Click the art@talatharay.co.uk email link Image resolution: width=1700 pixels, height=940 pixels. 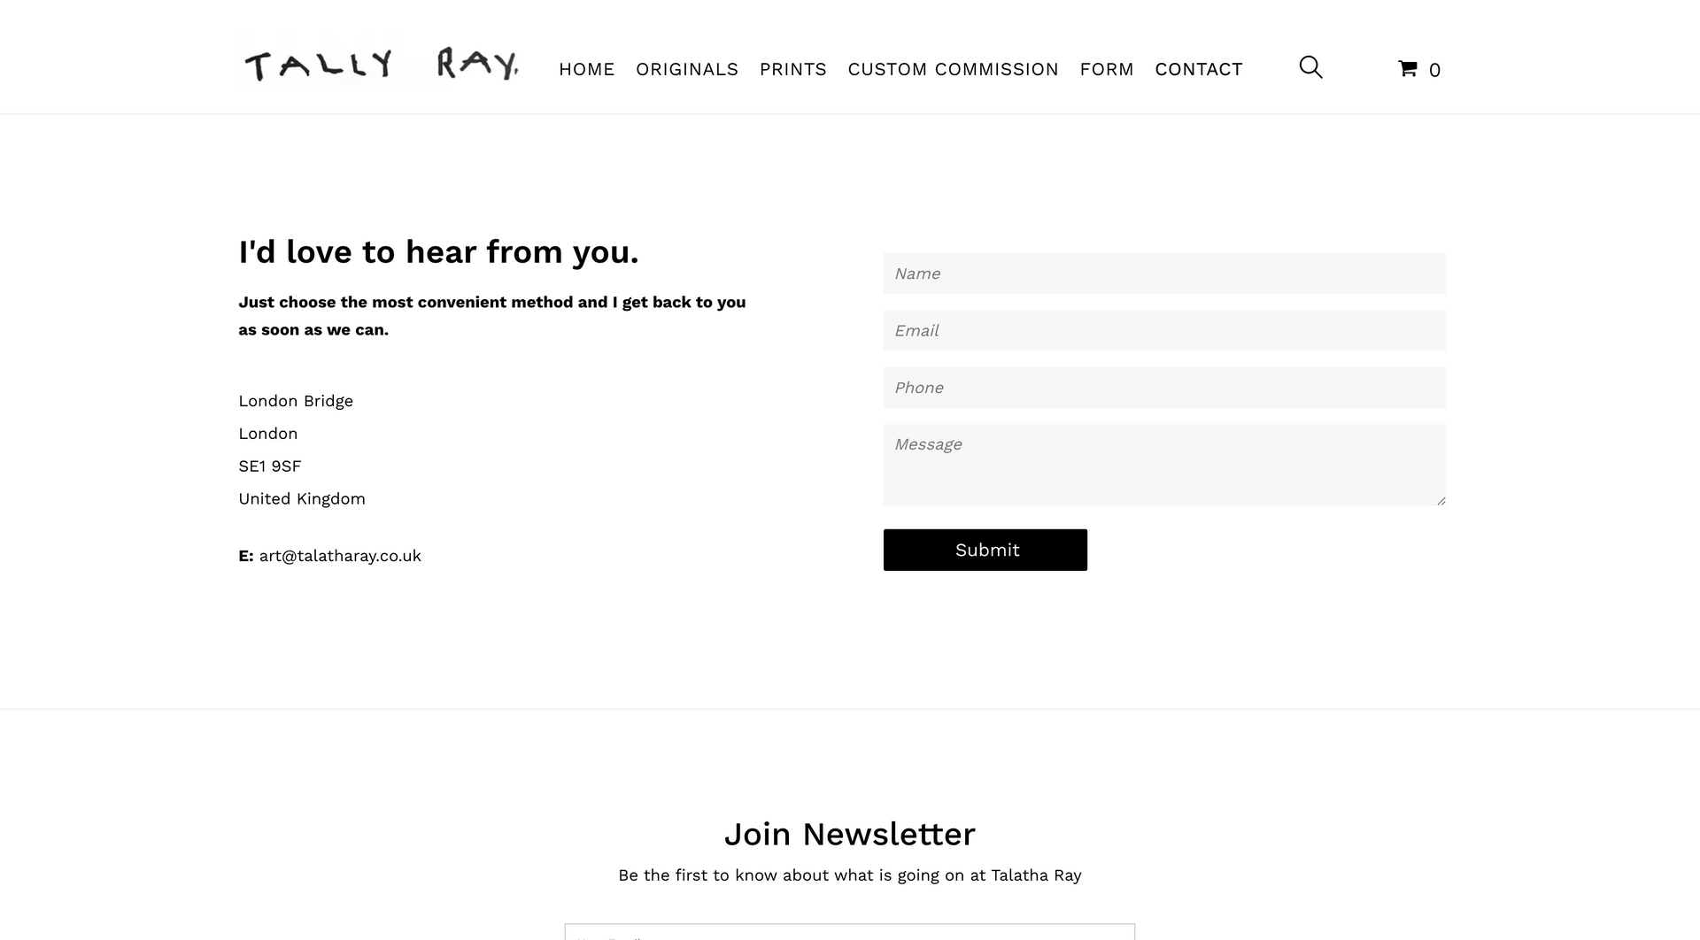coord(340,556)
